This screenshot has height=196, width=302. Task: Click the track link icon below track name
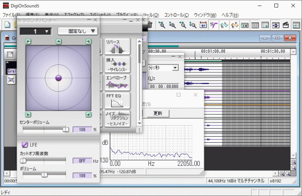click(x=11, y=80)
